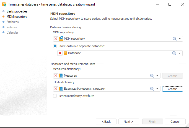Search Measures dictionary with magnifier icon

(152, 76)
